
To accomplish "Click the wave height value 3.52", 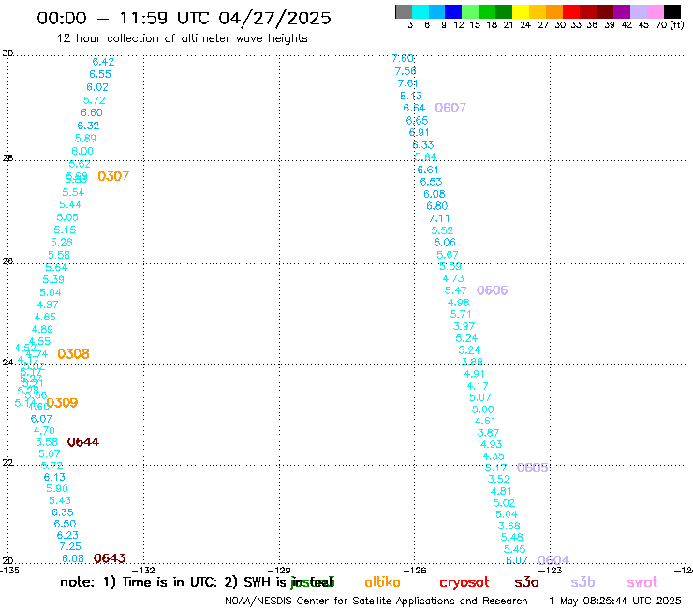I will pyautogui.click(x=498, y=479).
